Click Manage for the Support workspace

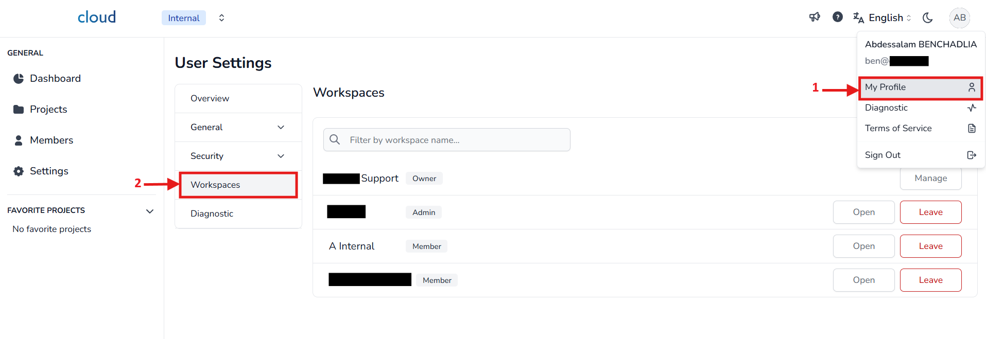930,179
